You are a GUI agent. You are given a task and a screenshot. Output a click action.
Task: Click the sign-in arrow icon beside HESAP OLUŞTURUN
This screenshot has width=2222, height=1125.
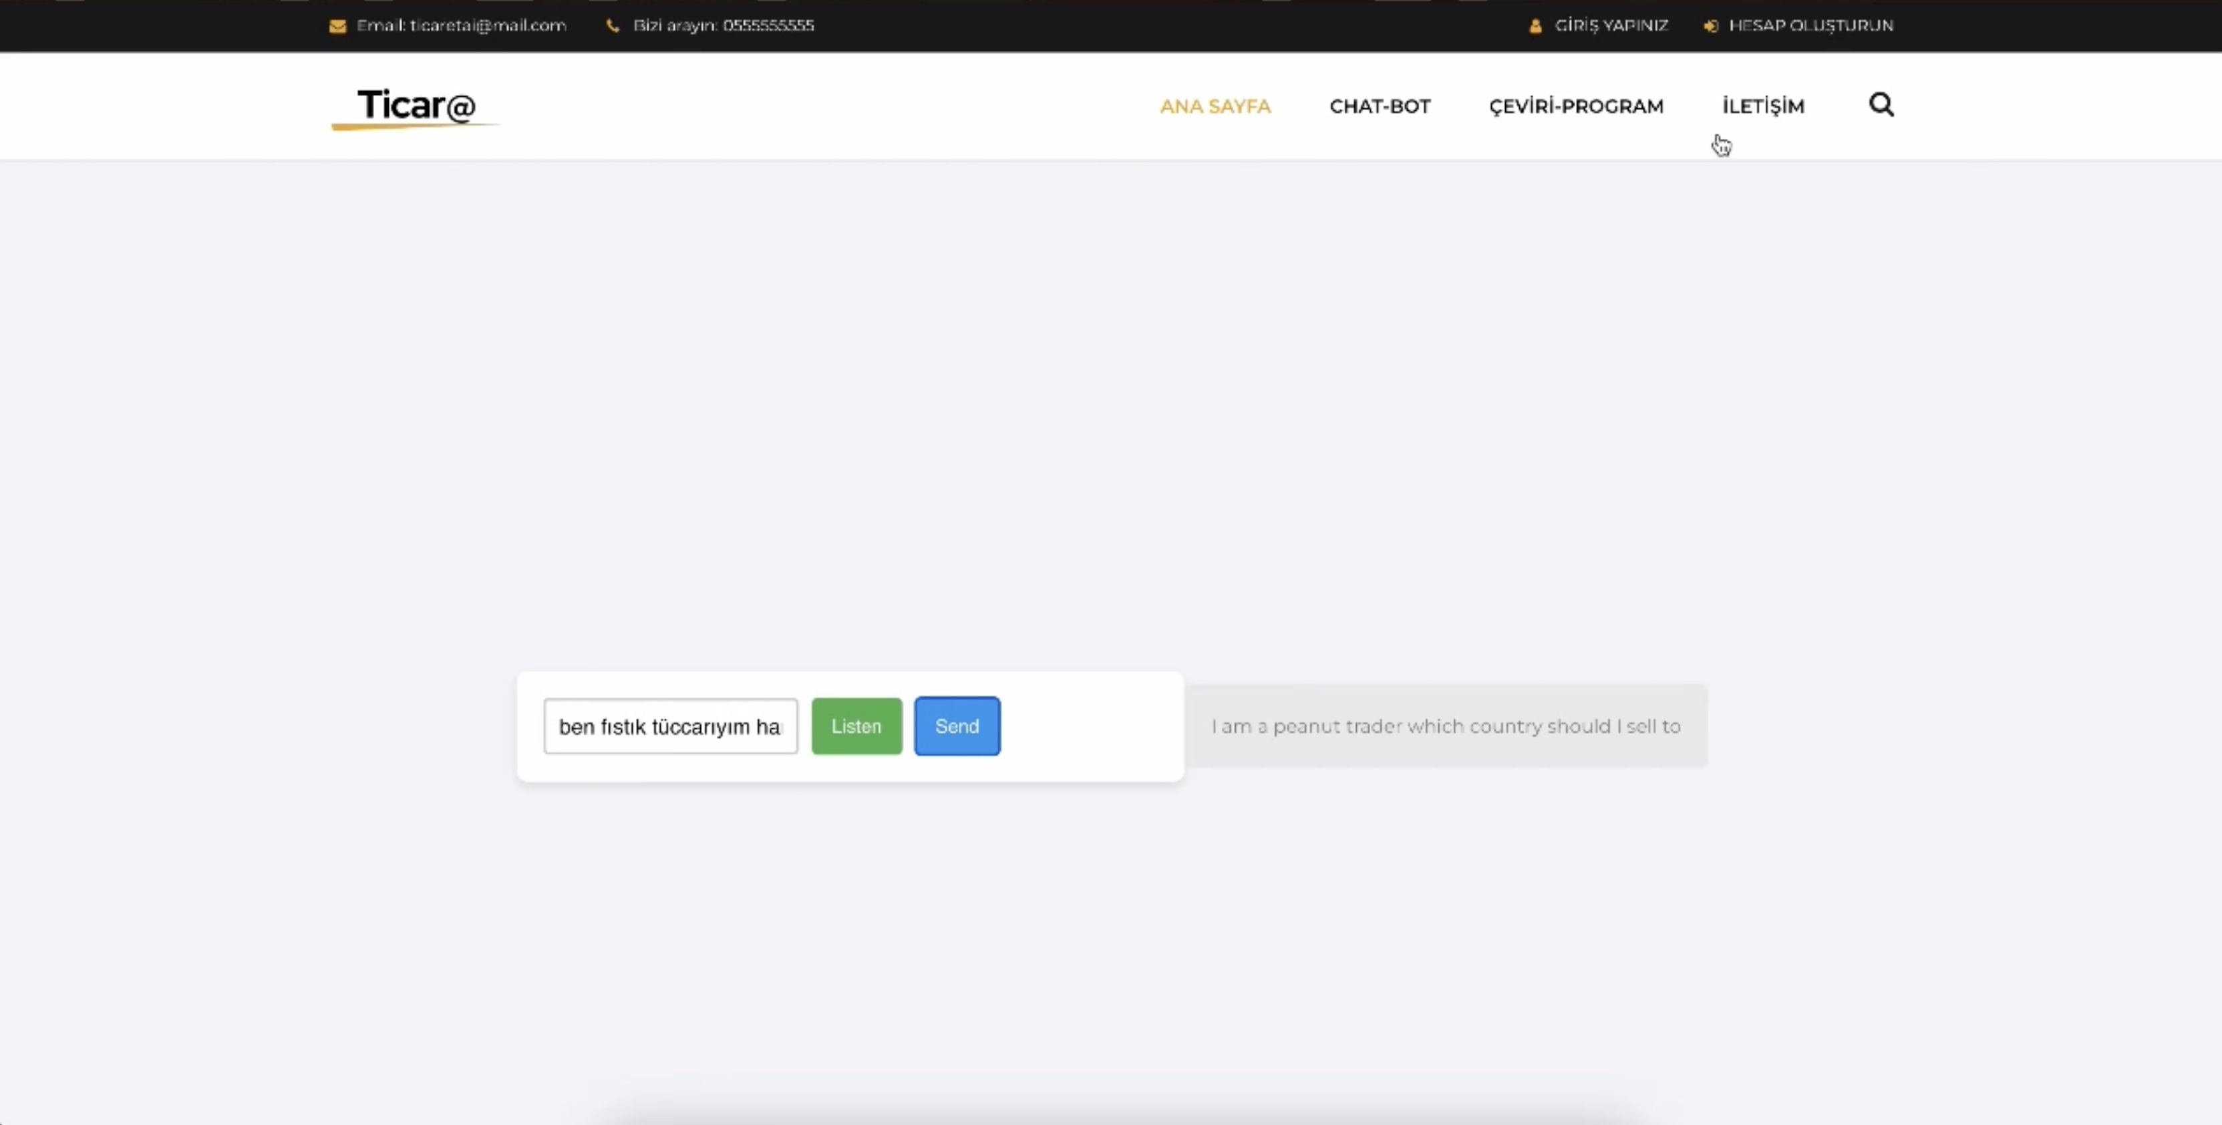pyautogui.click(x=1710, y=26)
